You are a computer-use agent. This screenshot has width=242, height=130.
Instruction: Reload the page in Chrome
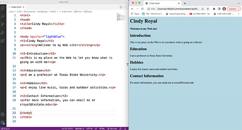pyautogui.click(x=142, y=9)
